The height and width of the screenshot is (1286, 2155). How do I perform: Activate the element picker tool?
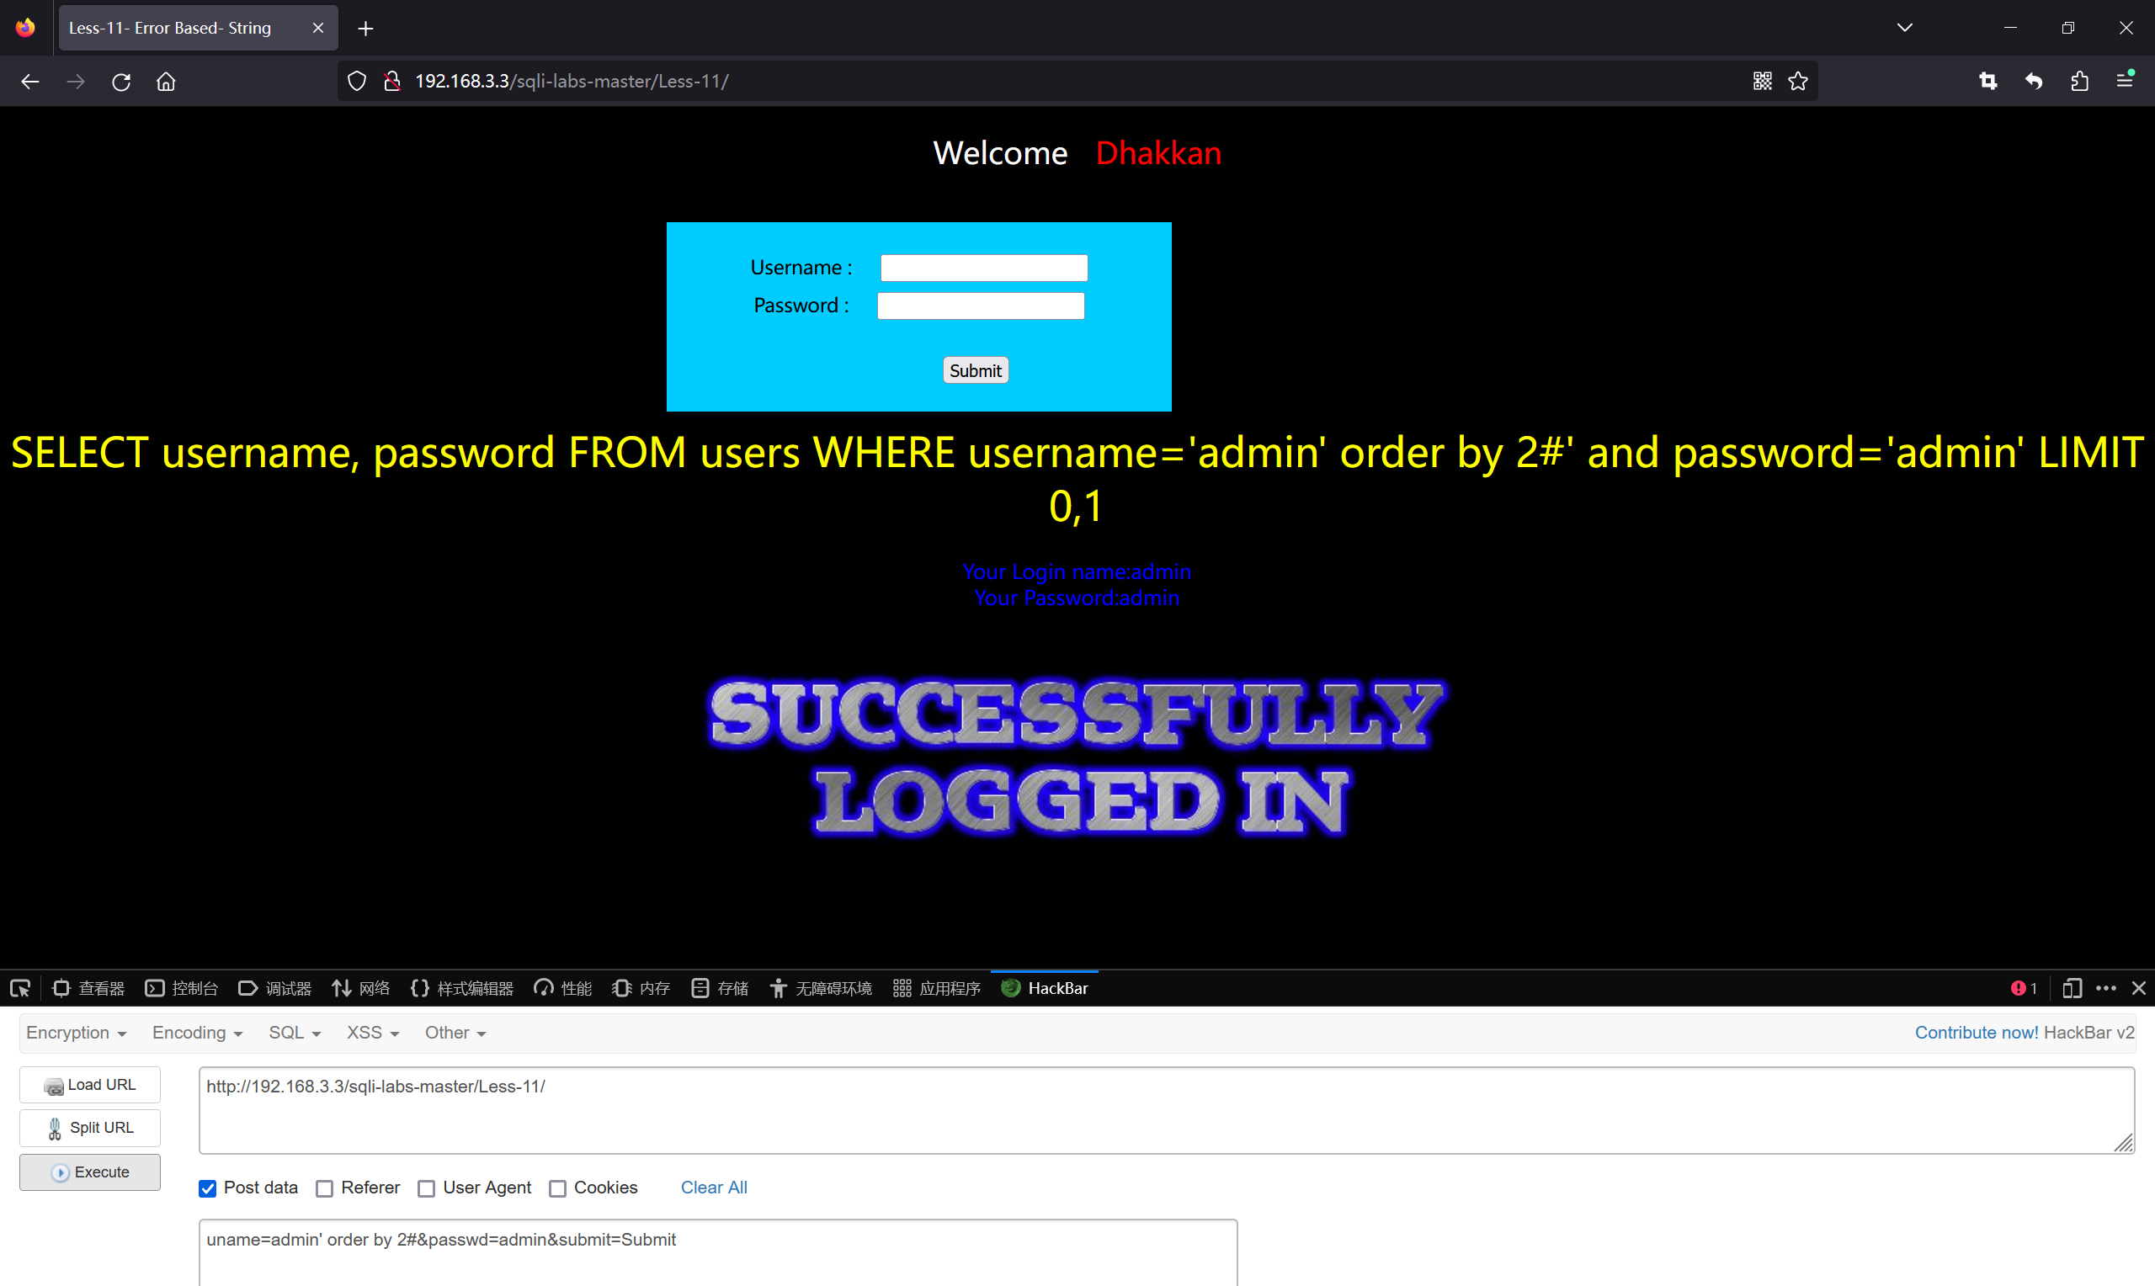20,988
